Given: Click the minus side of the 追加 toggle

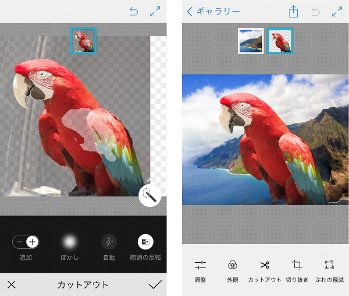Looking at the screenshot, I should click(19, 242).
